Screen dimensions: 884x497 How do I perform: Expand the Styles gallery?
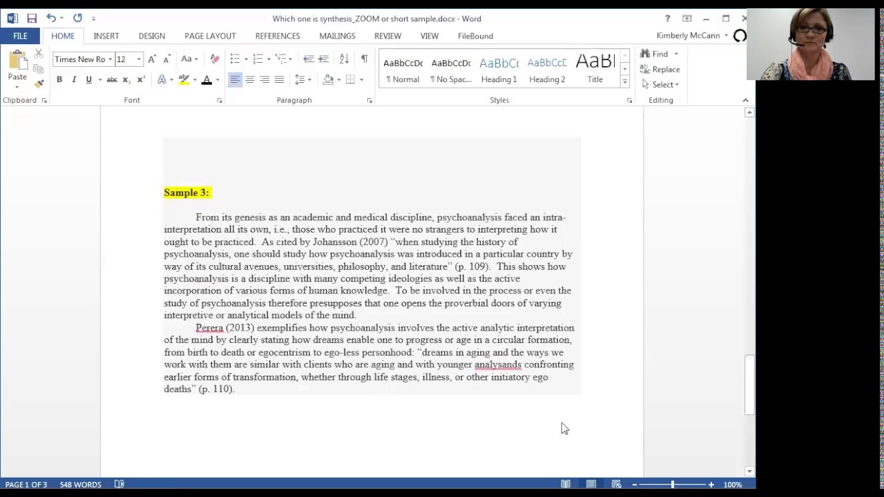pyautogui.click(x=624, y=82)
